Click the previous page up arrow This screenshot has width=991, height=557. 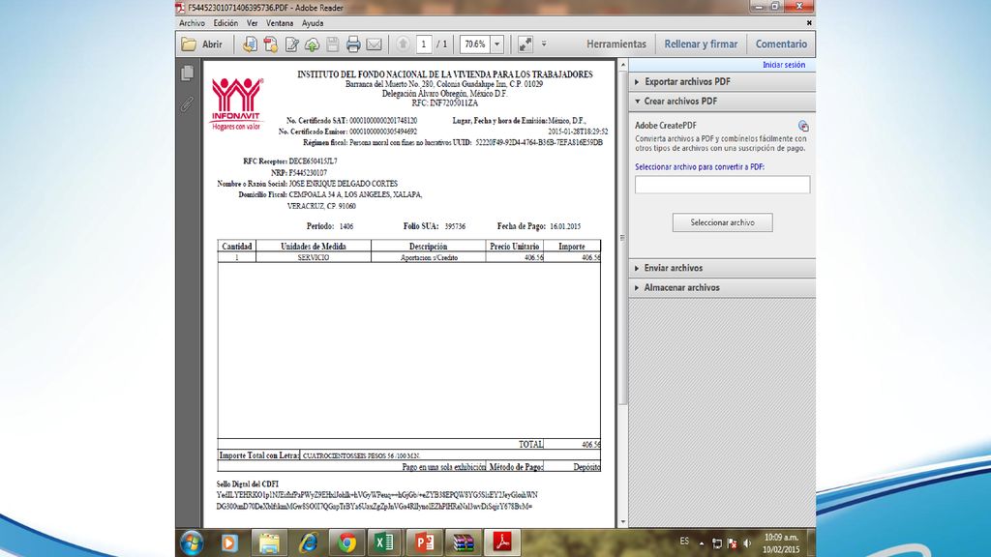click(403, 44)
